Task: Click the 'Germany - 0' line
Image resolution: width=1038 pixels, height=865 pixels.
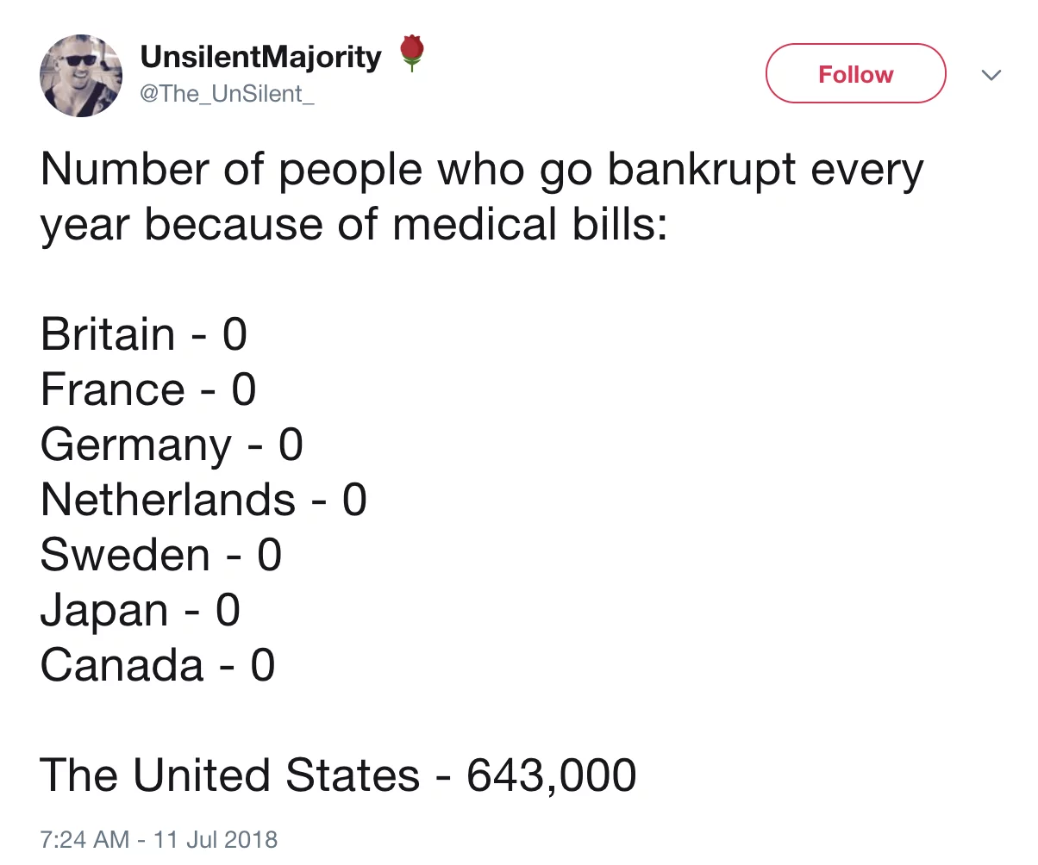Action: click(x=172, y=445)
